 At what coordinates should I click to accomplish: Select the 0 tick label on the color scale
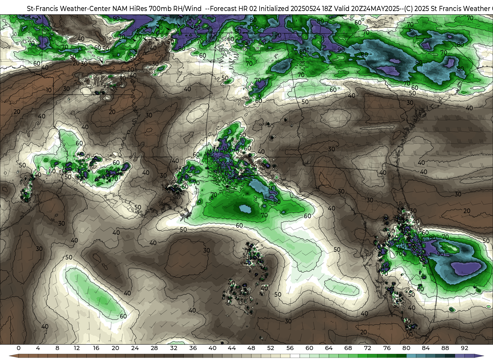(x=18, y=348)
